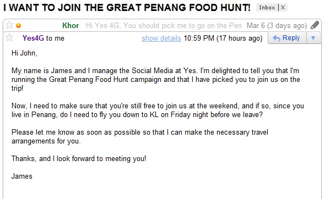Click the orange chat status icon
Image resolution: width=325 pixels, height=199 pixels.
point(18,25)
